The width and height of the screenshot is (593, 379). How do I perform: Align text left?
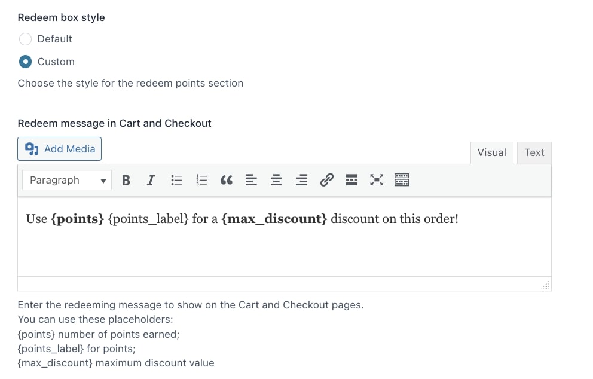pos(251,180)
